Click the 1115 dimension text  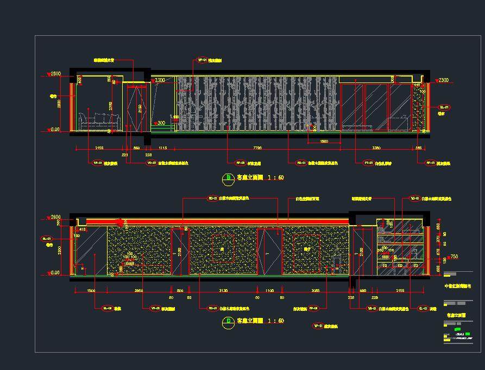coord(162,148)
